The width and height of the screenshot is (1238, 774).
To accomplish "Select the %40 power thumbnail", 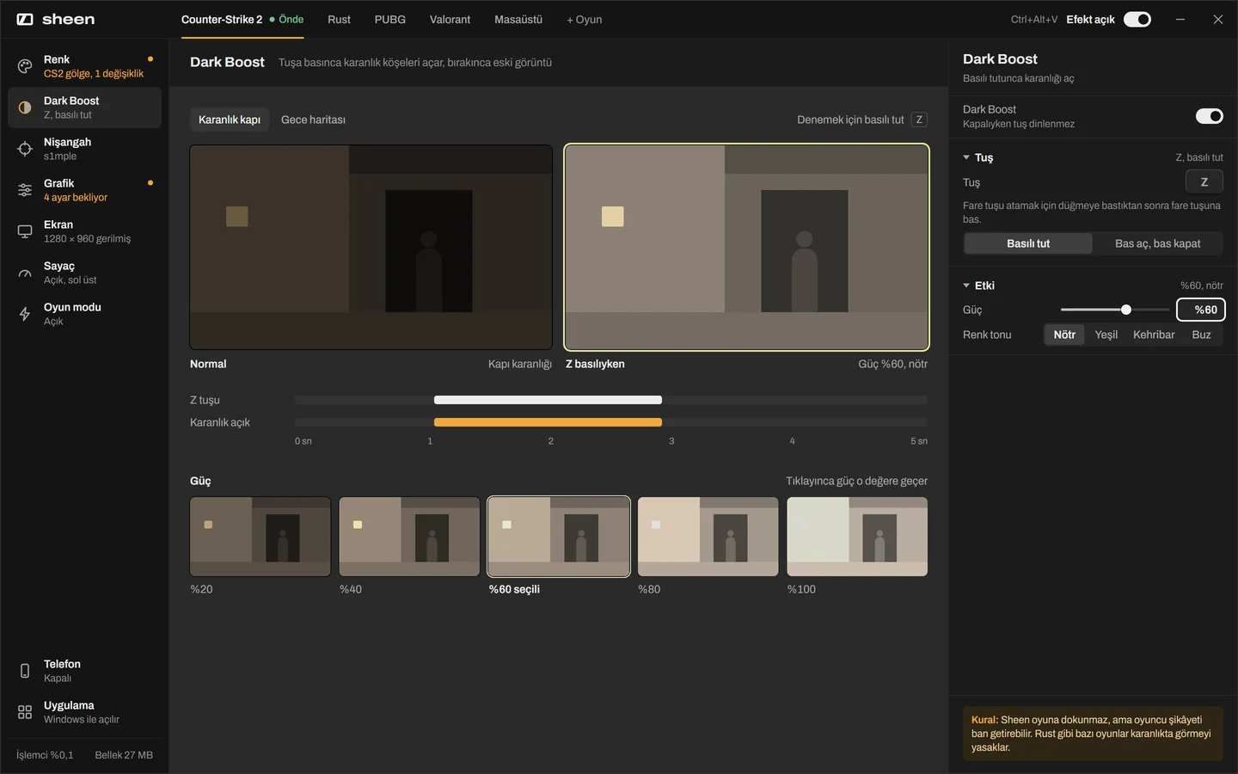I will point(409,537).
